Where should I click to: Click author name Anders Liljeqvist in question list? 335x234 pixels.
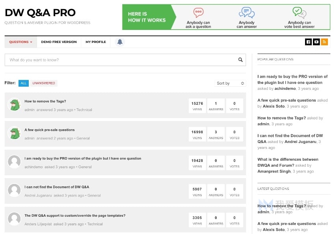pyautogui.click(x=38, y=224)
